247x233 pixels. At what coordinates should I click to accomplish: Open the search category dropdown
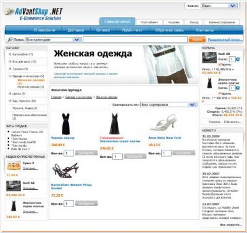point(53,39)
